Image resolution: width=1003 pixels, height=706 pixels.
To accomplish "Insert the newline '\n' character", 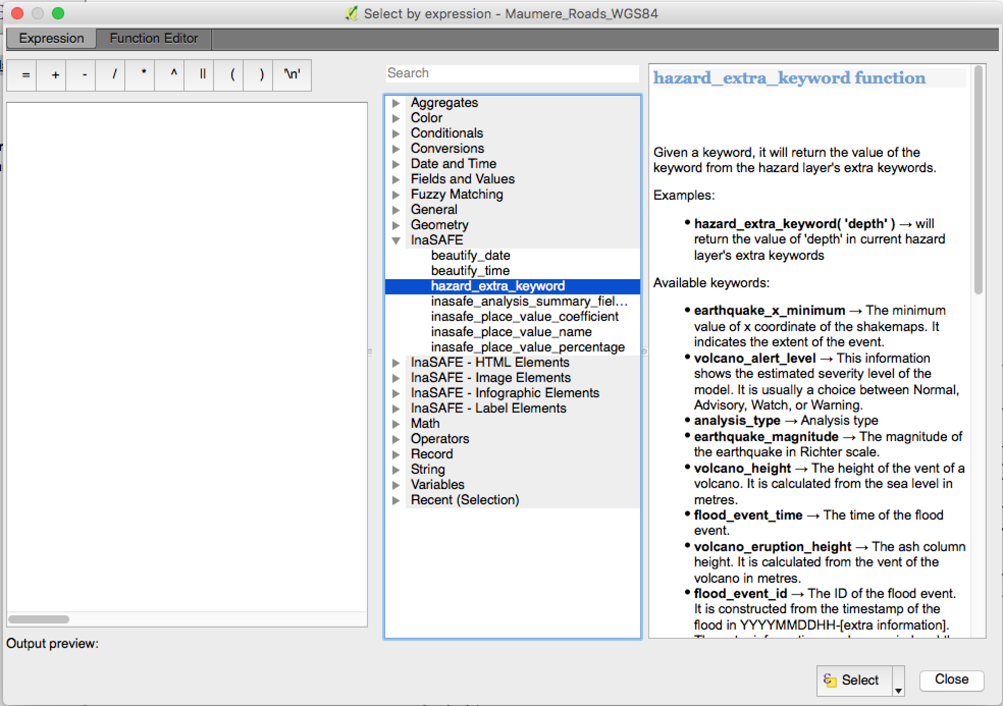I will tap(292, 75).
